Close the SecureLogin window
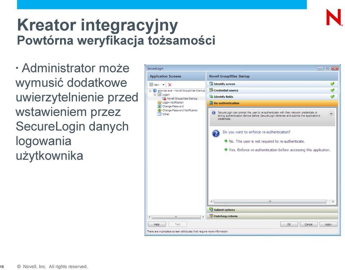 tap(335, 68)
